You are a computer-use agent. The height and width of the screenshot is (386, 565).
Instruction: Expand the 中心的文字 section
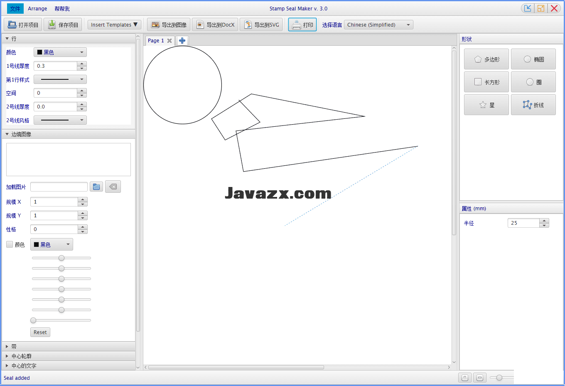(7, 366)
